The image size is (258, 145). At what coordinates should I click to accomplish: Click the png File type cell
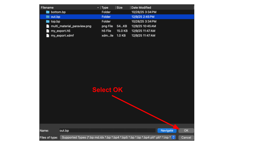point(107,26)
